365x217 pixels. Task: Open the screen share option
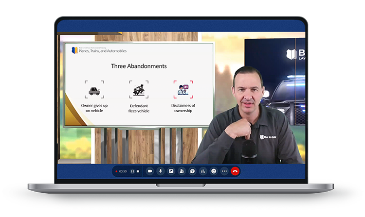click(x=171, y=171)
